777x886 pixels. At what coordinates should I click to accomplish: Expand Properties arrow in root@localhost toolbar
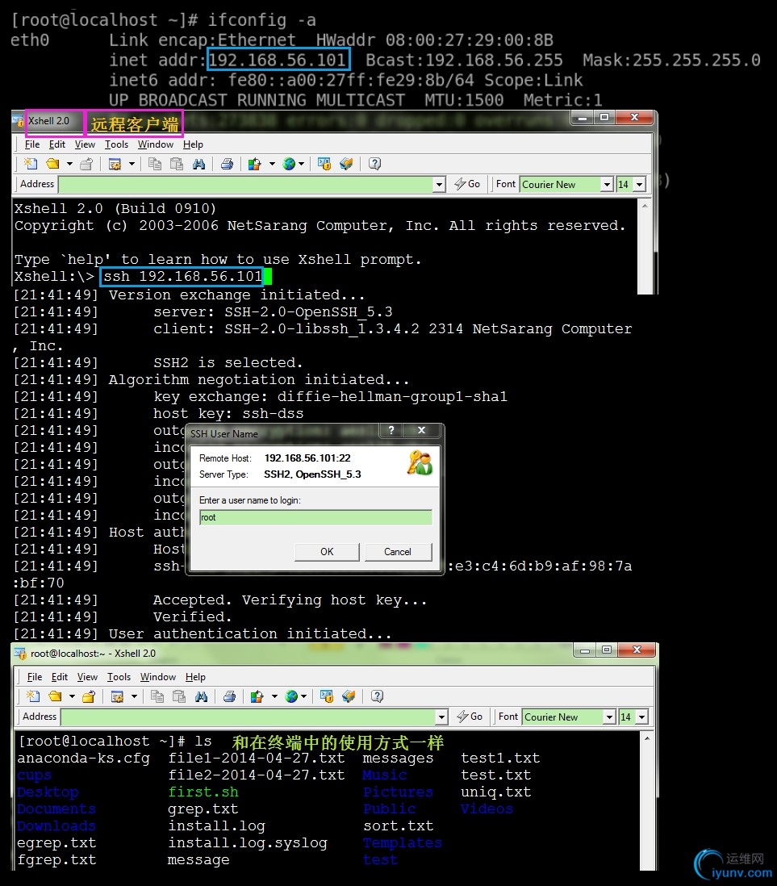tap(134, 696)
